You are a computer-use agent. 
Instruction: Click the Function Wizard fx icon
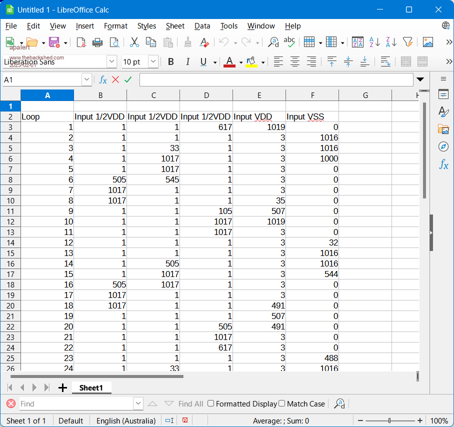tap(103, 79)
